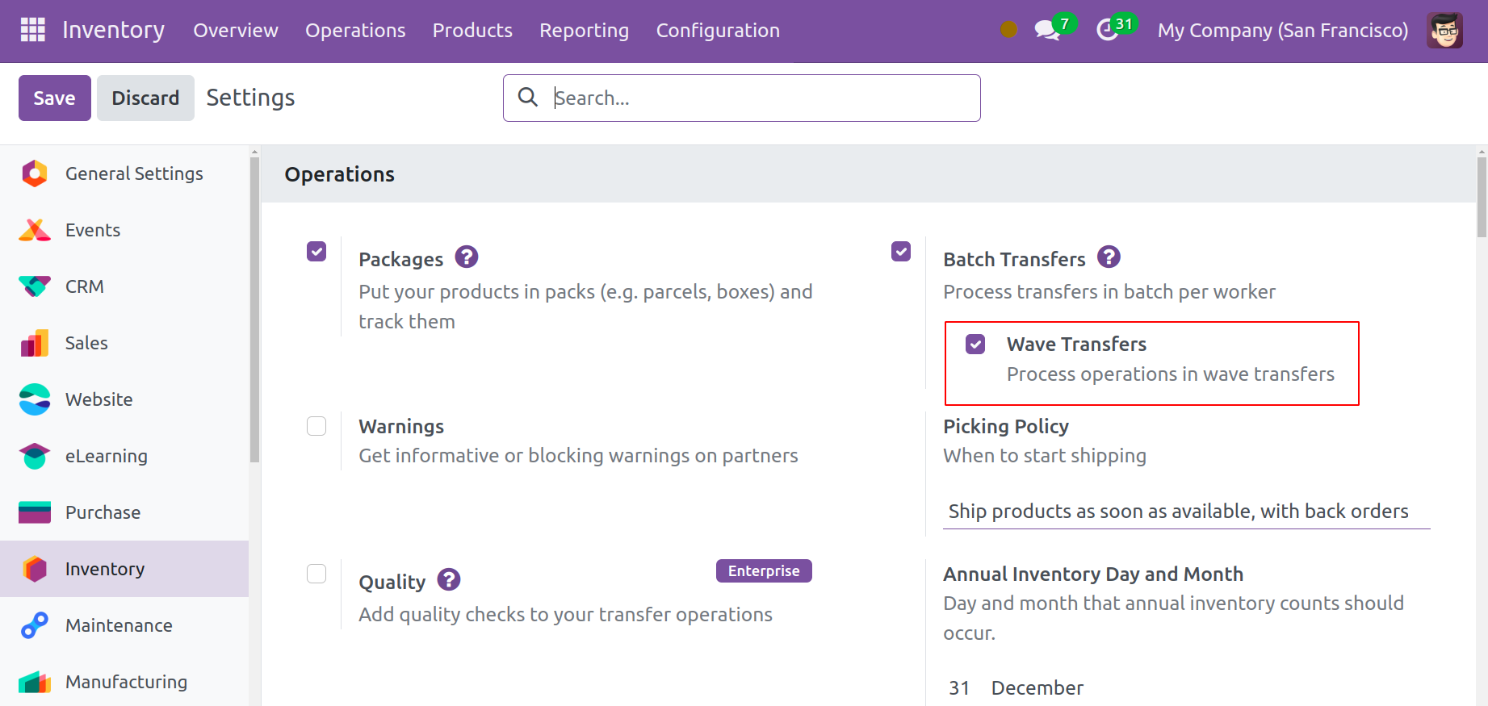The height and width of the screenshot is (706, 1488).
Task: Click the Discard button
Action: (x=145, y=98)
